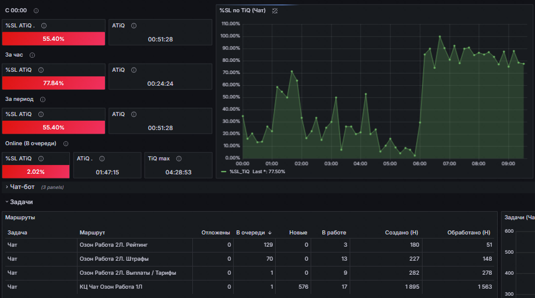Toggle %SL_TiQ series in chart legend
This screenshot has height=298, width=535.
click(240, 171)
